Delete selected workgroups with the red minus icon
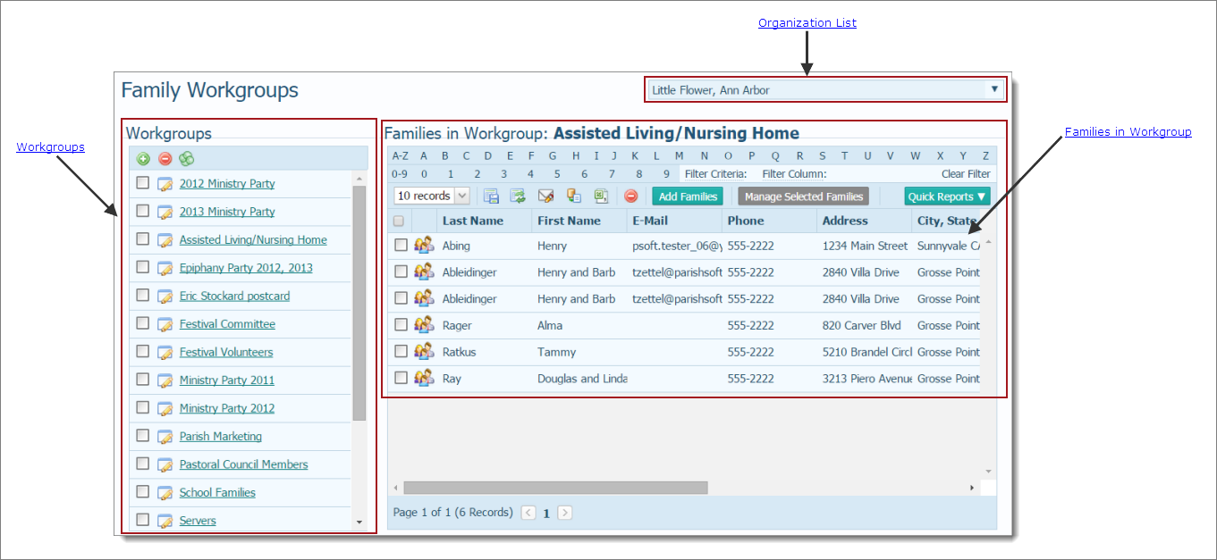This screenshot has width=1217, height=560. point(164,158)
